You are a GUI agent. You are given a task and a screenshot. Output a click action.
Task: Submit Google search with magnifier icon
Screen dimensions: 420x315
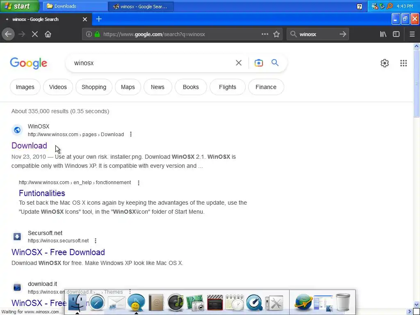pyautogui.click(x=275, y=63)
